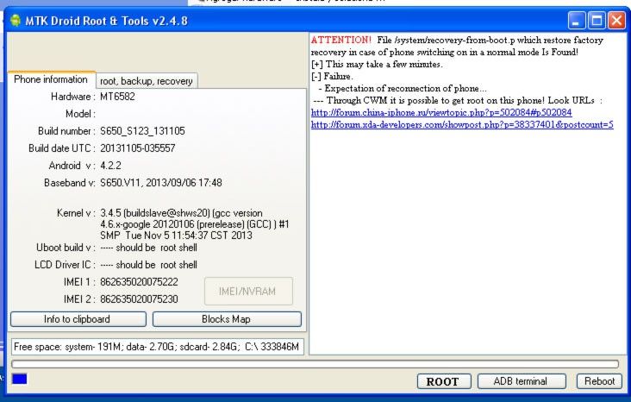Click the ROOT button
This screenshot has height=402, width=631.
coord(443,381)
